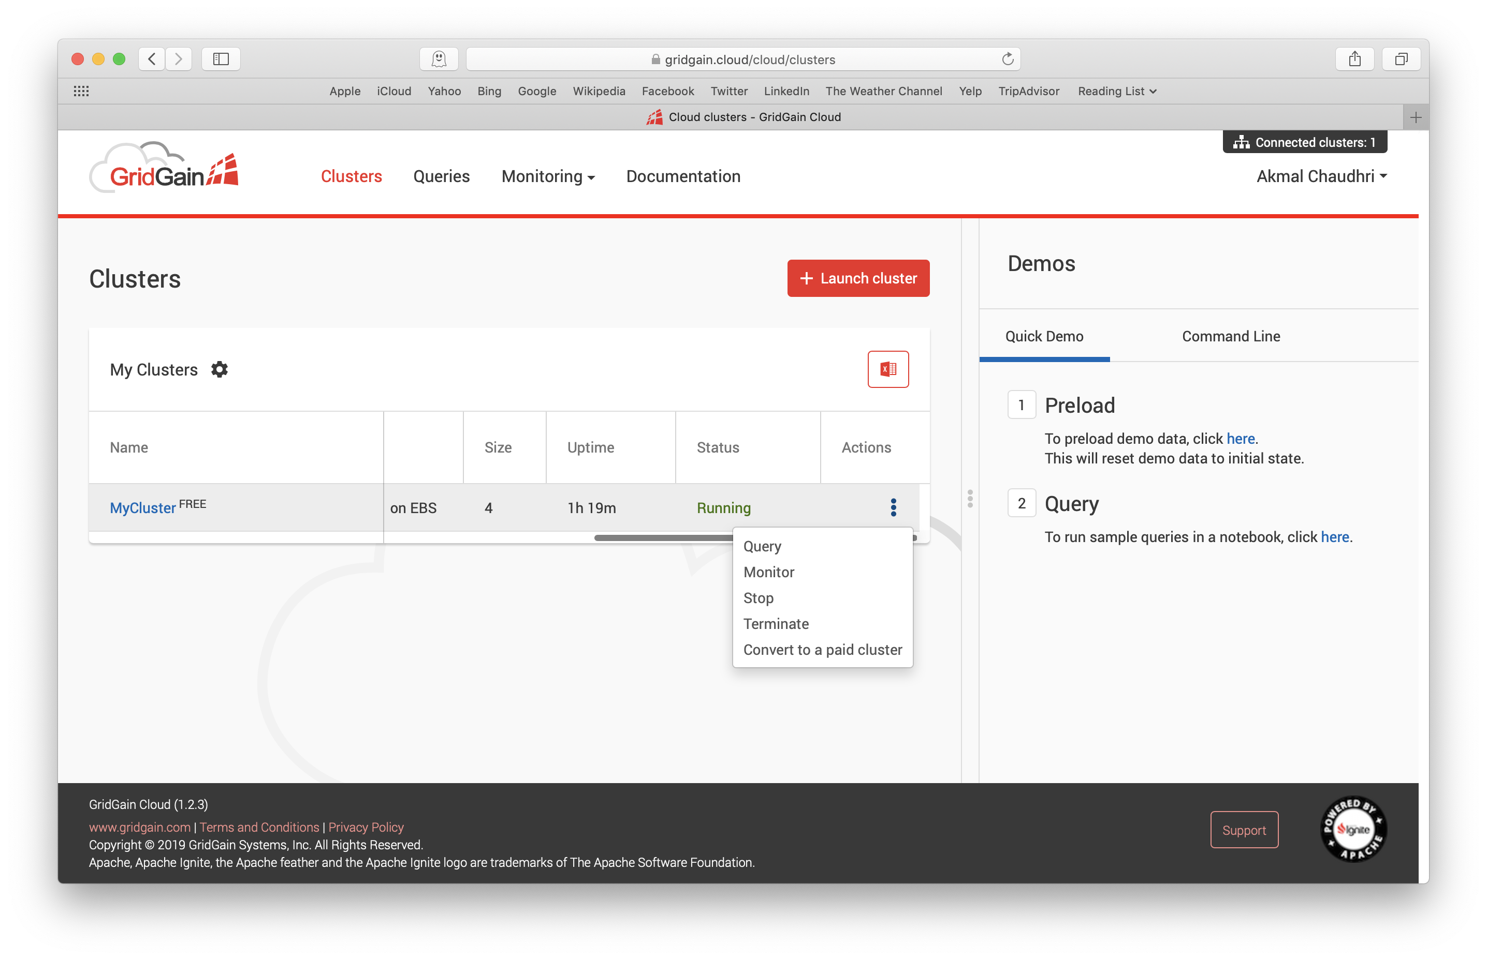The width and height of the screenshot is (1487, 960).
Task: Click the browser back navigation arrow icon
Action: [153, 59]
